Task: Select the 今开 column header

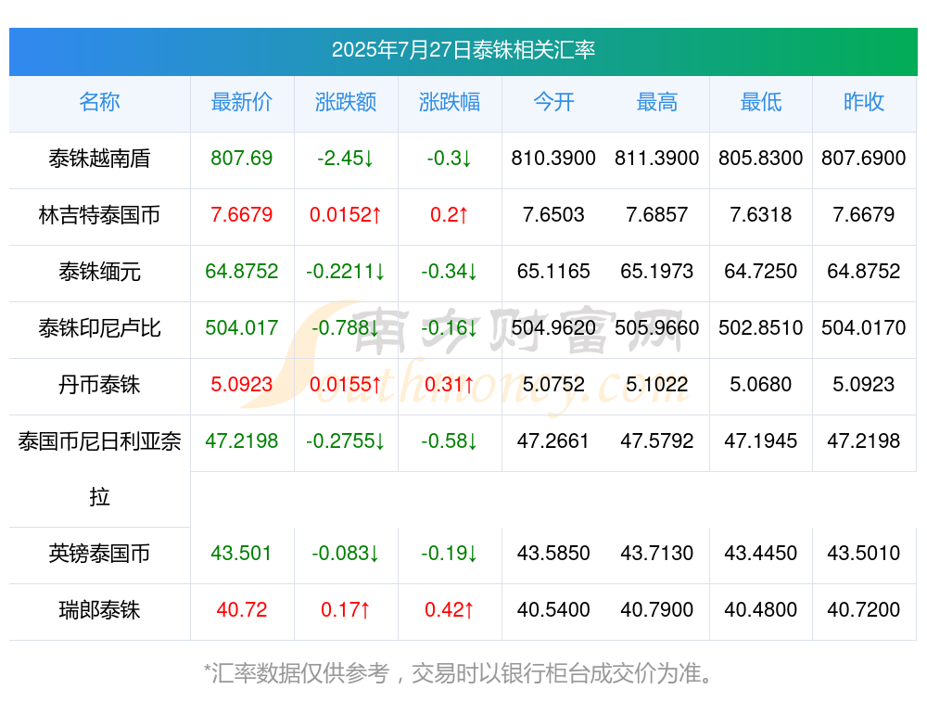Action: tap(553, 102)
